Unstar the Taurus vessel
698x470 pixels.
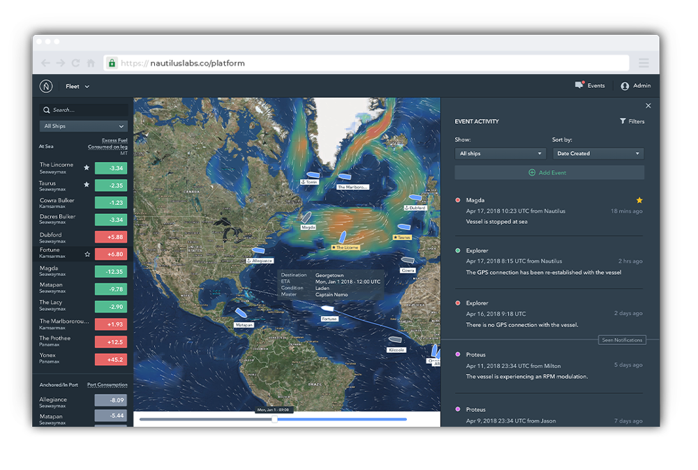point(87,185)
